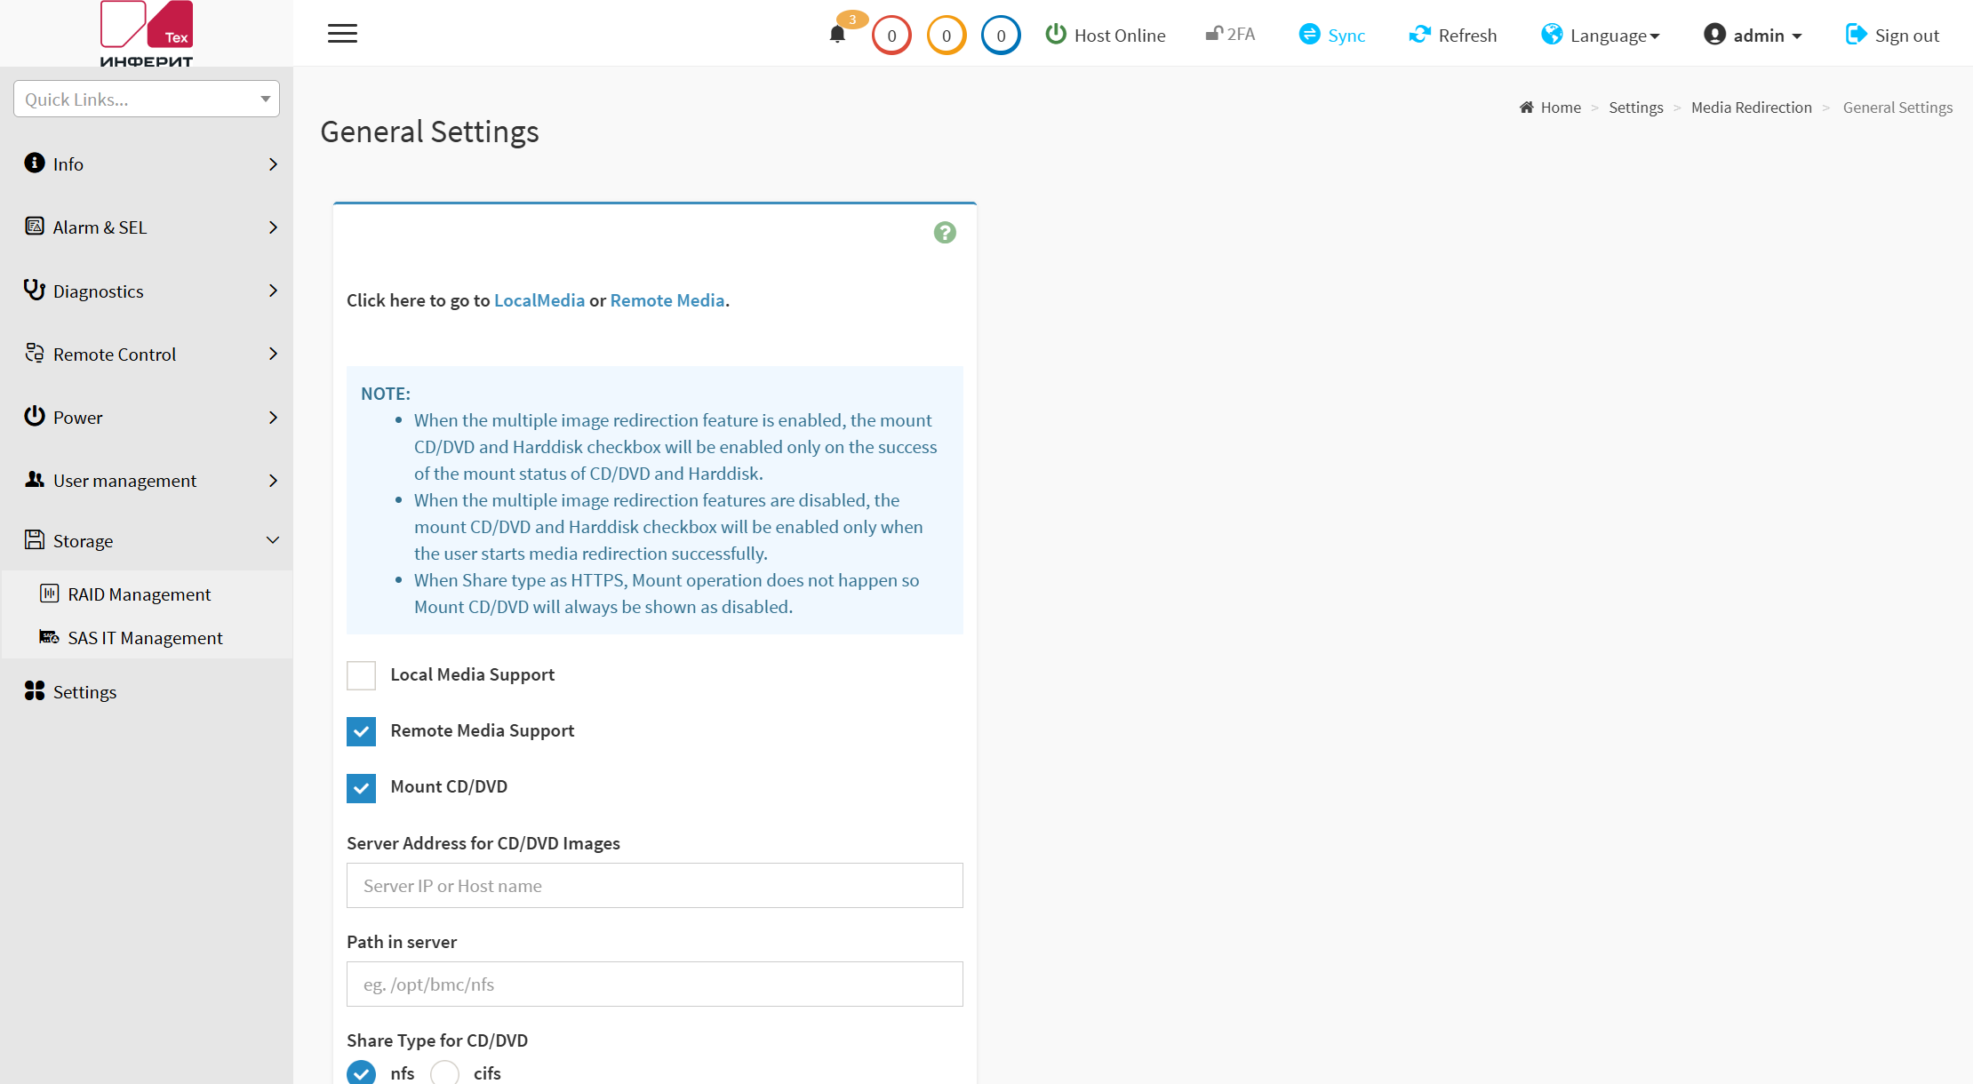Click the 2FA lock icon
1973x1084 pixels.
[1214, 34]
